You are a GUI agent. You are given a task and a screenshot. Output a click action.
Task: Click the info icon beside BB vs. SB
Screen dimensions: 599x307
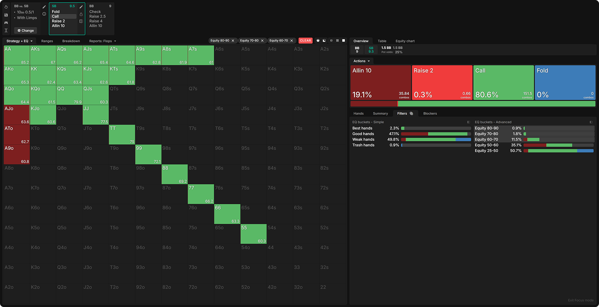44,14
